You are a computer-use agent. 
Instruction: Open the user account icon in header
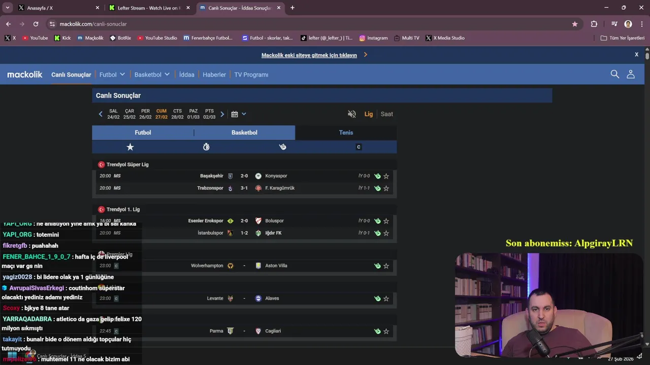pos(631,74)
